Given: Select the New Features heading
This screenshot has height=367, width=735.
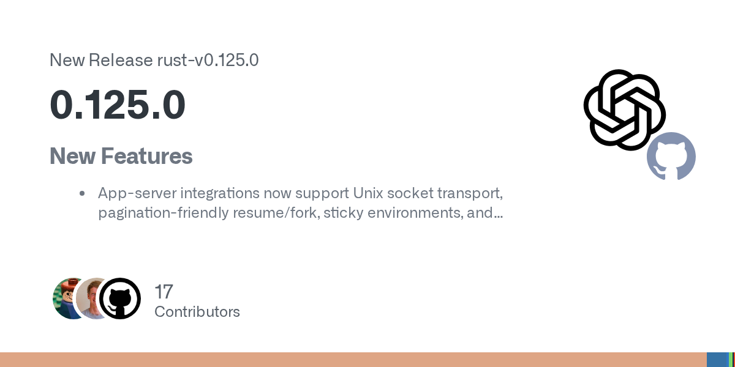Looking at the screenshot, I should click(x=121, y=156).
